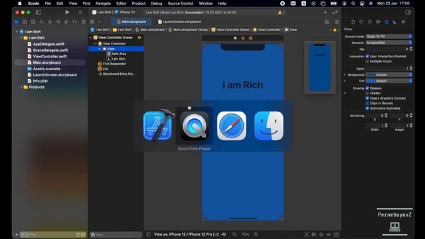This screenshot has height=239, width=425.
Task: Zoom in on the storyboard canvas
Action: pos(256,234)
